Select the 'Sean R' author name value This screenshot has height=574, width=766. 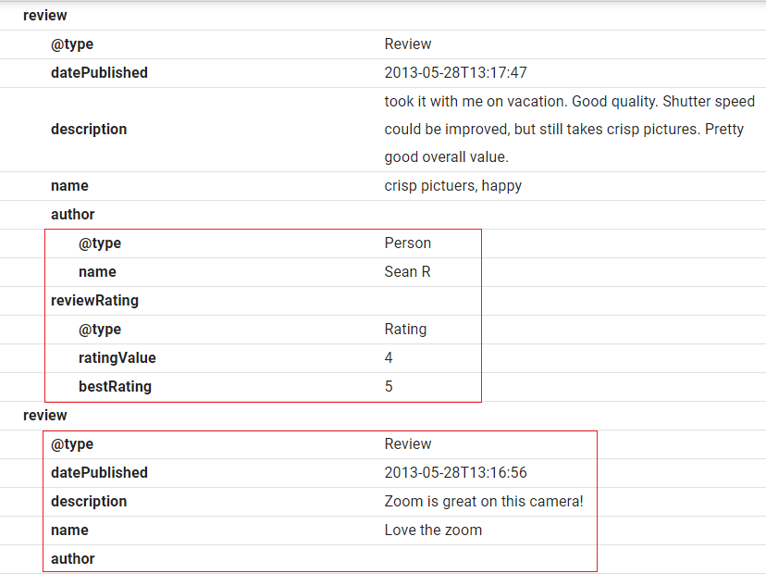407,271
